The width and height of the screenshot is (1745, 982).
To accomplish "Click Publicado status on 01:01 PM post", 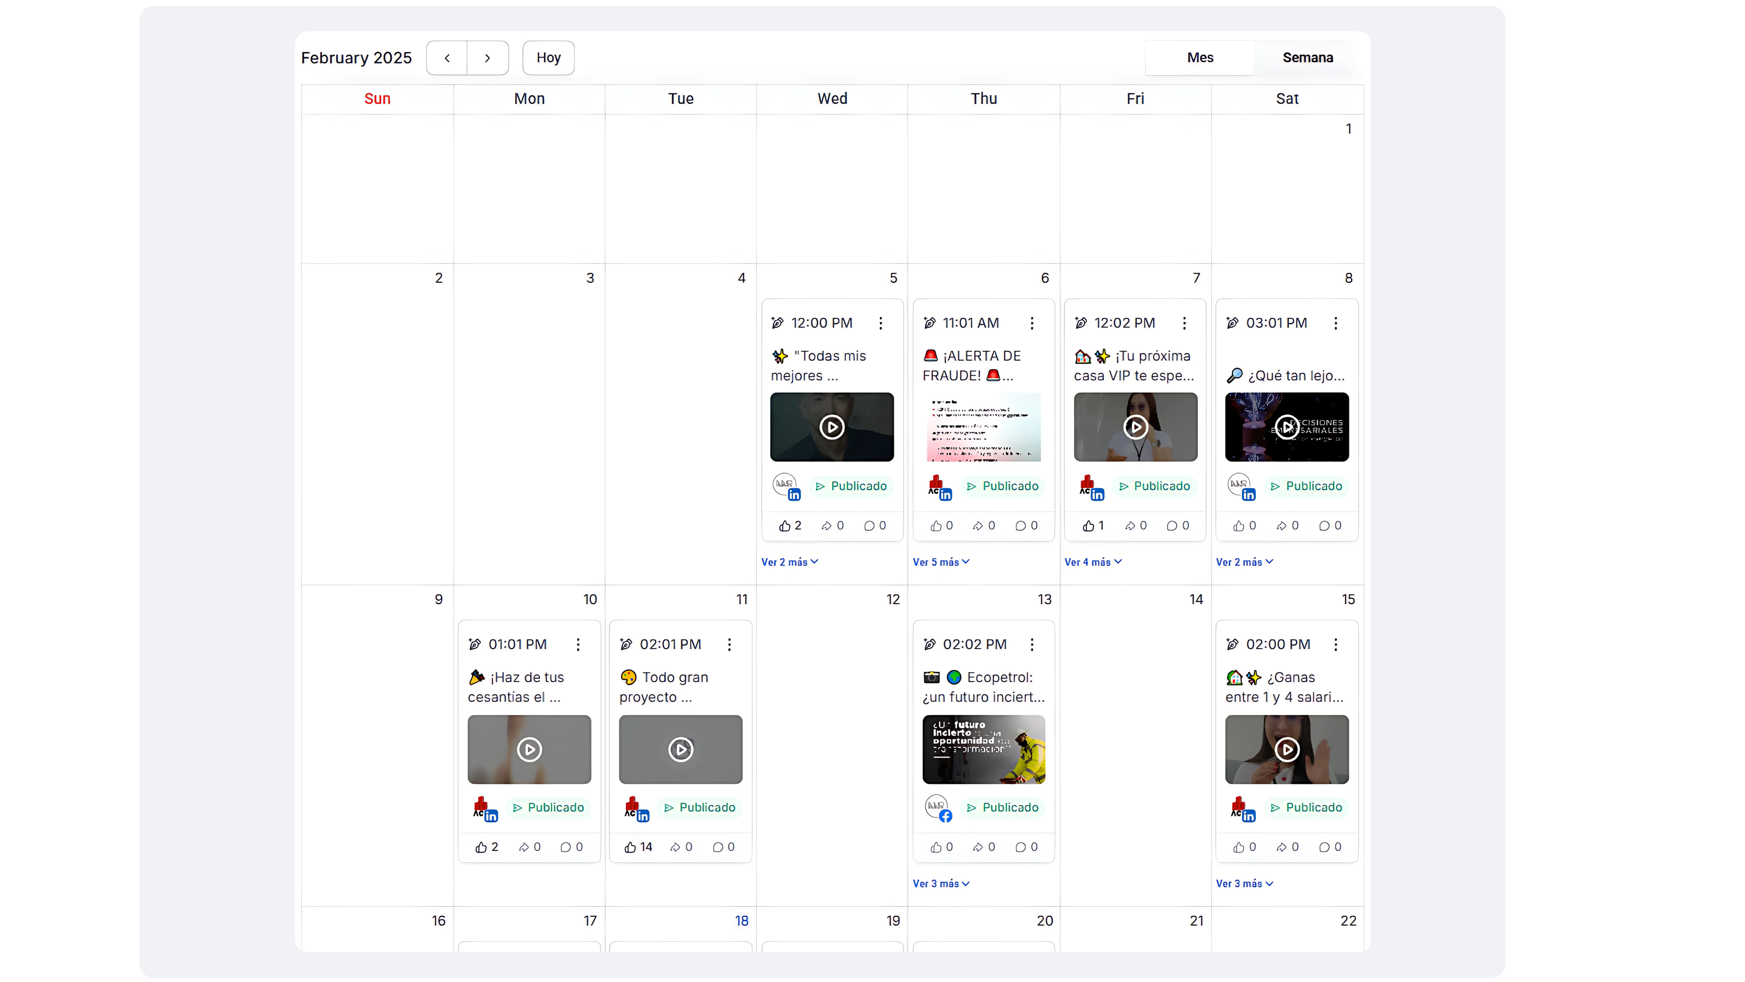I will 548,807.
